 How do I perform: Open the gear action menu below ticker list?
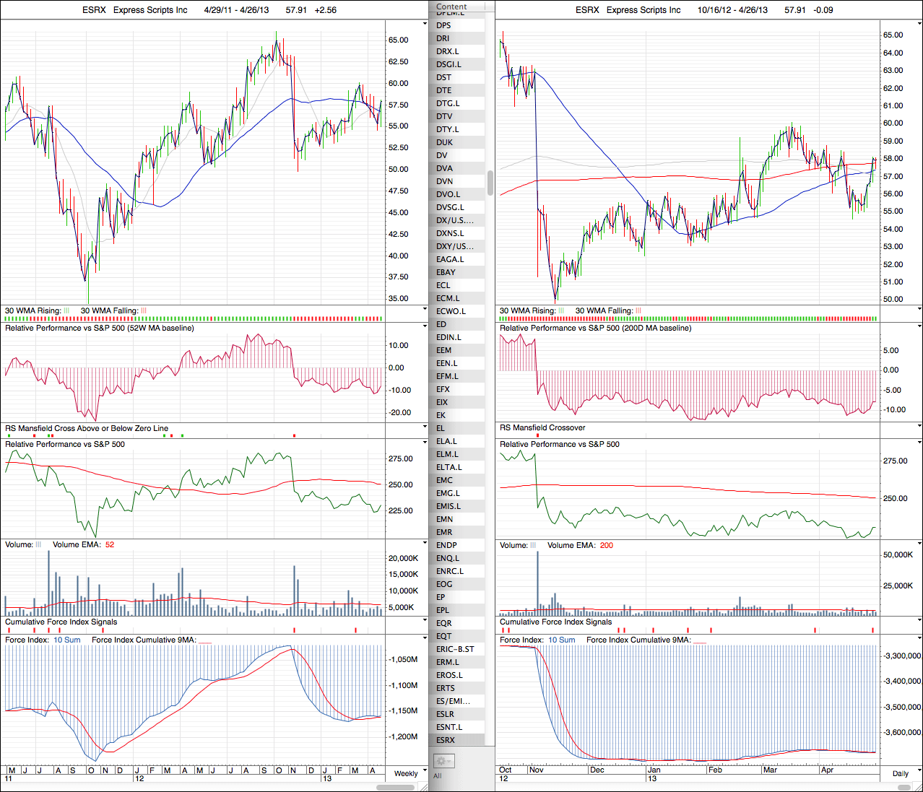tap(443, 761)
